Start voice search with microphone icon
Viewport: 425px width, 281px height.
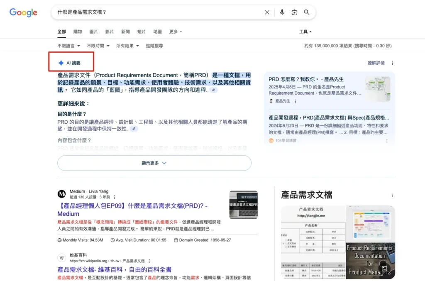click(x=282, y=12)
